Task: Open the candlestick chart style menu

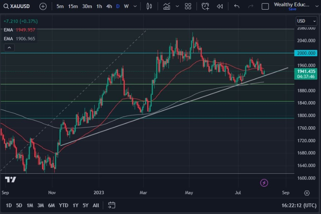Action: pos(150,6)
